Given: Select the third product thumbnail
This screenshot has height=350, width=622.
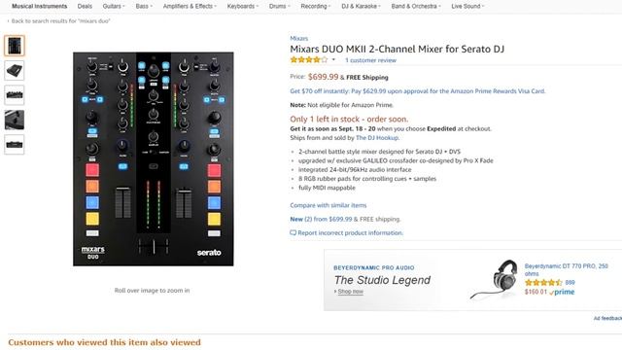Looking at the screenshot, I should click(x=15, y=95).
